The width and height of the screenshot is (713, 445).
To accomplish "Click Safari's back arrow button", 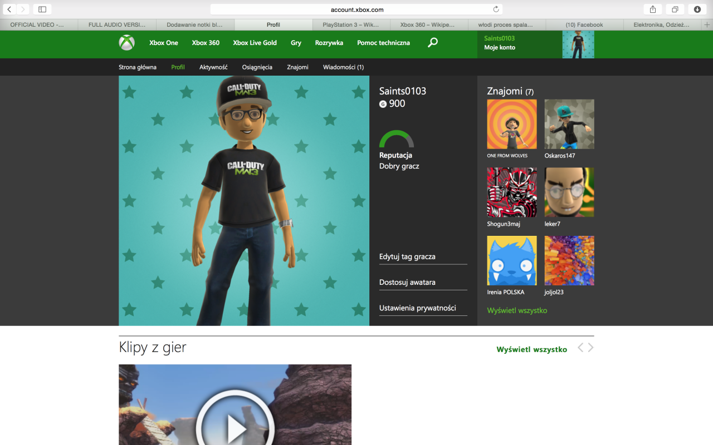I will point(9,9).
